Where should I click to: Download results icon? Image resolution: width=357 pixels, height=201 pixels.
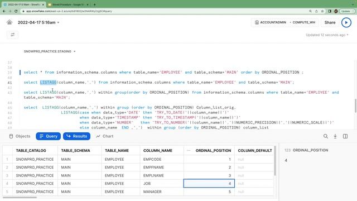click(335, 136)
